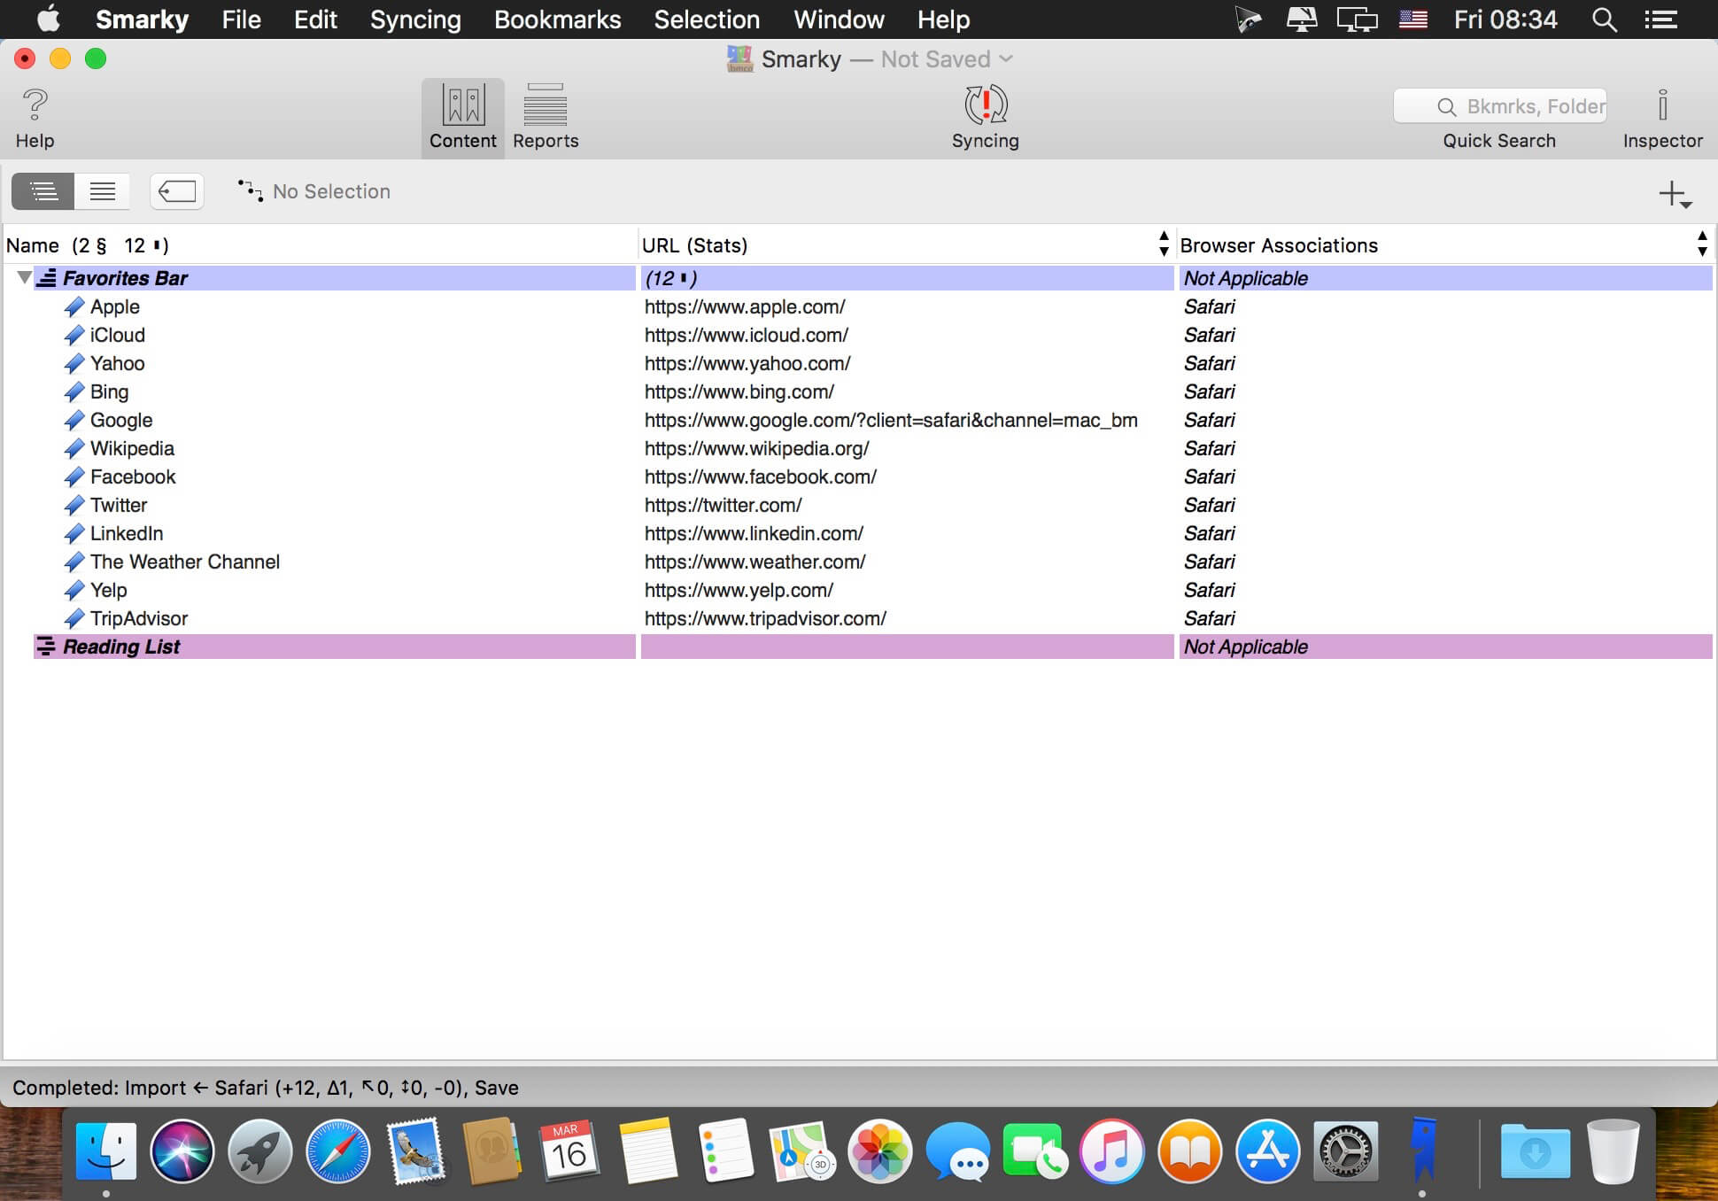This screenshot has height=1201, width=1718.
Task: Collapse the Favorites Bar folder
Action: coord(24,278)
